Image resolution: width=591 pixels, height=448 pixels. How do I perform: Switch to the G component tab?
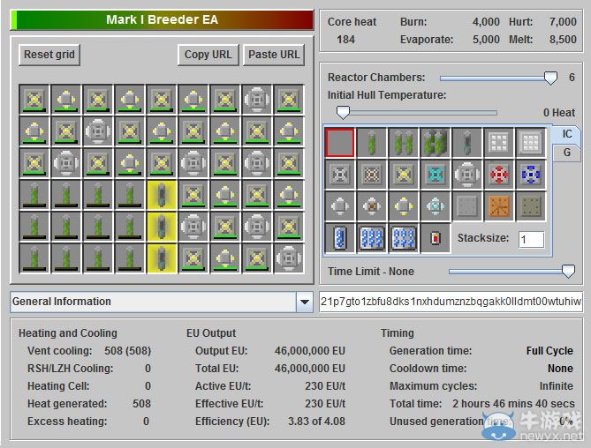566,153
